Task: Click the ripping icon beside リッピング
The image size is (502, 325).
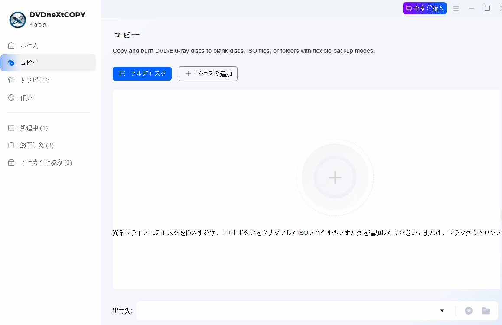Action: coord(11,80)
